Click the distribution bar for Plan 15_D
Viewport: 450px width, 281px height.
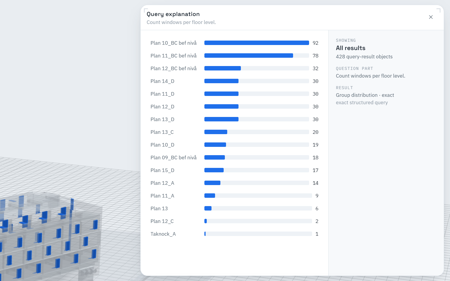click(257, 170)
